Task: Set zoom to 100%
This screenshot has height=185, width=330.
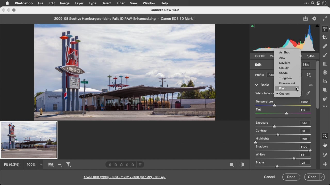Action: (x=31, y=164)
